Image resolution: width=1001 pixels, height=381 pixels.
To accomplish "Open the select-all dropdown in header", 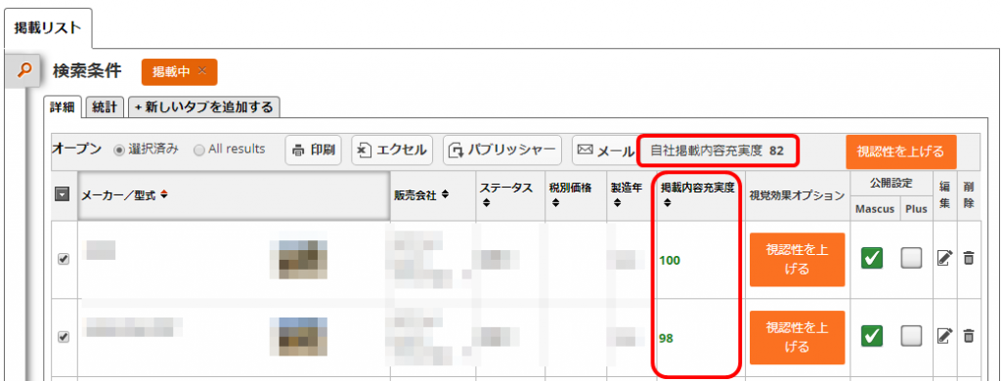I will coord(62,196).
